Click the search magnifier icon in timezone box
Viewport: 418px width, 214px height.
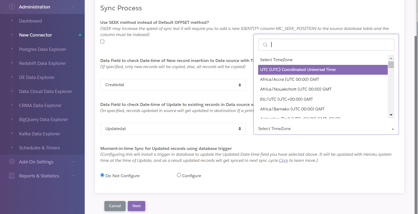[265, 45]
